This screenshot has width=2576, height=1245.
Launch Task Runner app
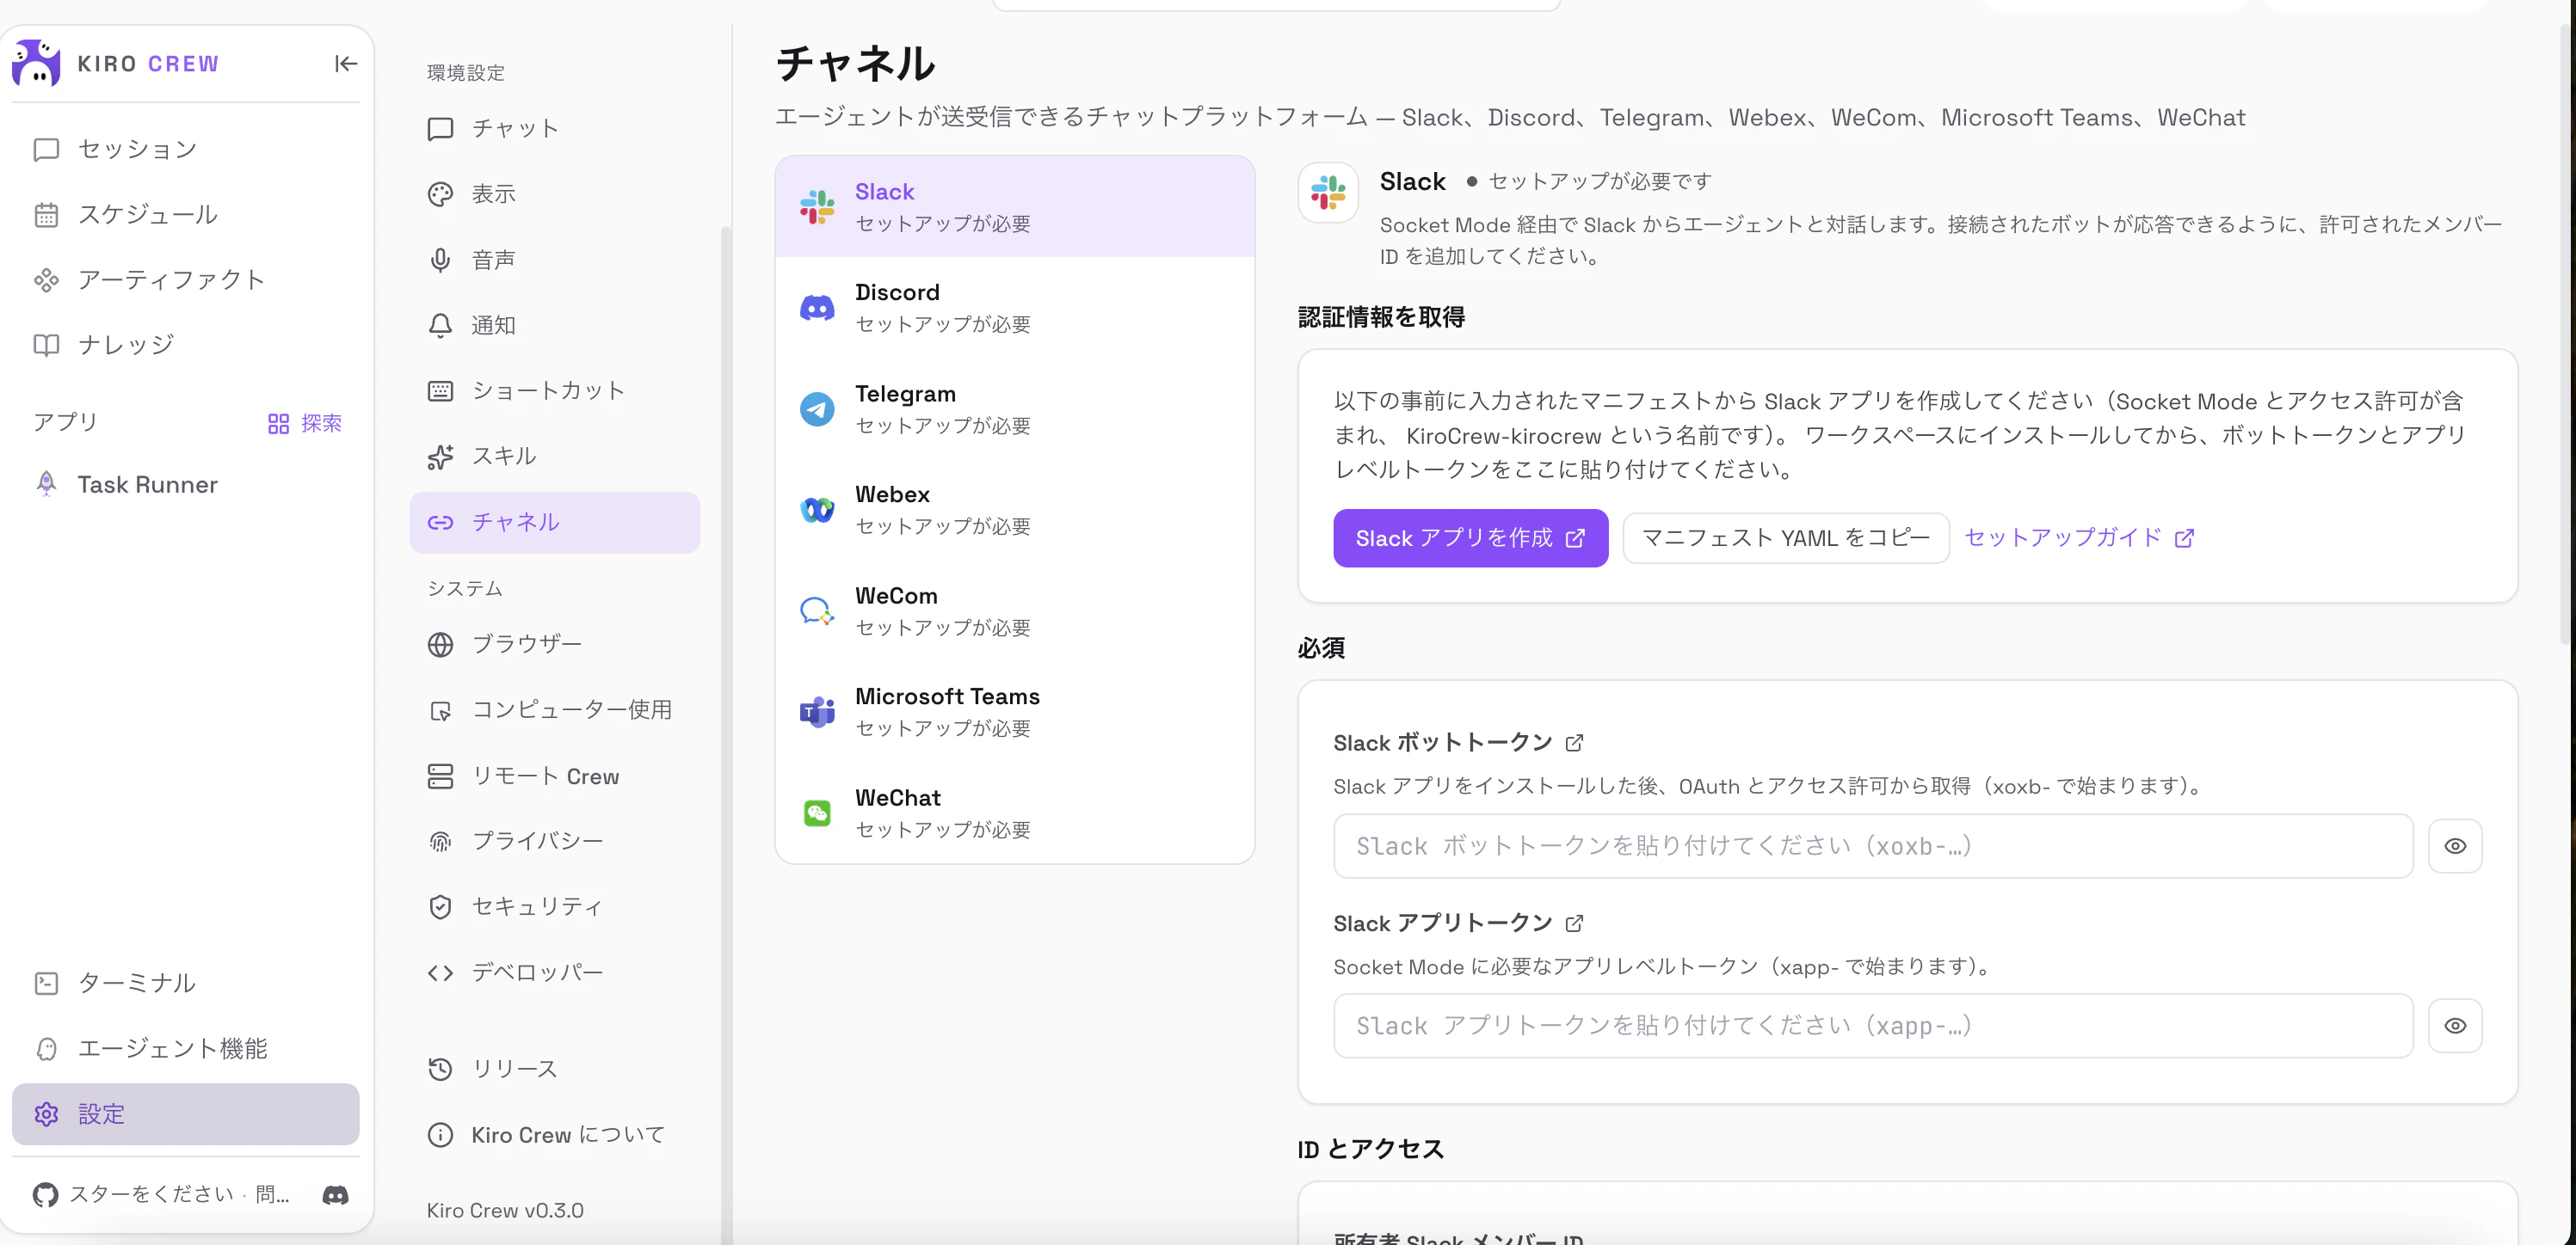pyautogui.click(x=185, y=485)
